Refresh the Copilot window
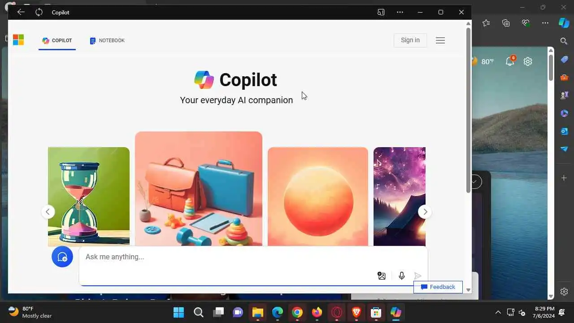 [39, 12]
